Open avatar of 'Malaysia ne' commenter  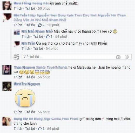click(x=7, y=70)
